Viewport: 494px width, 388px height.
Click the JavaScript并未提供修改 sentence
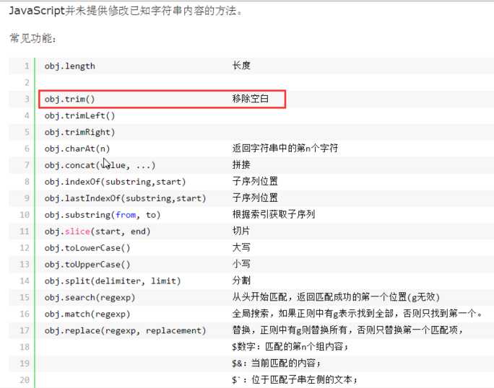pyautogui.click(x=126, y=11)
